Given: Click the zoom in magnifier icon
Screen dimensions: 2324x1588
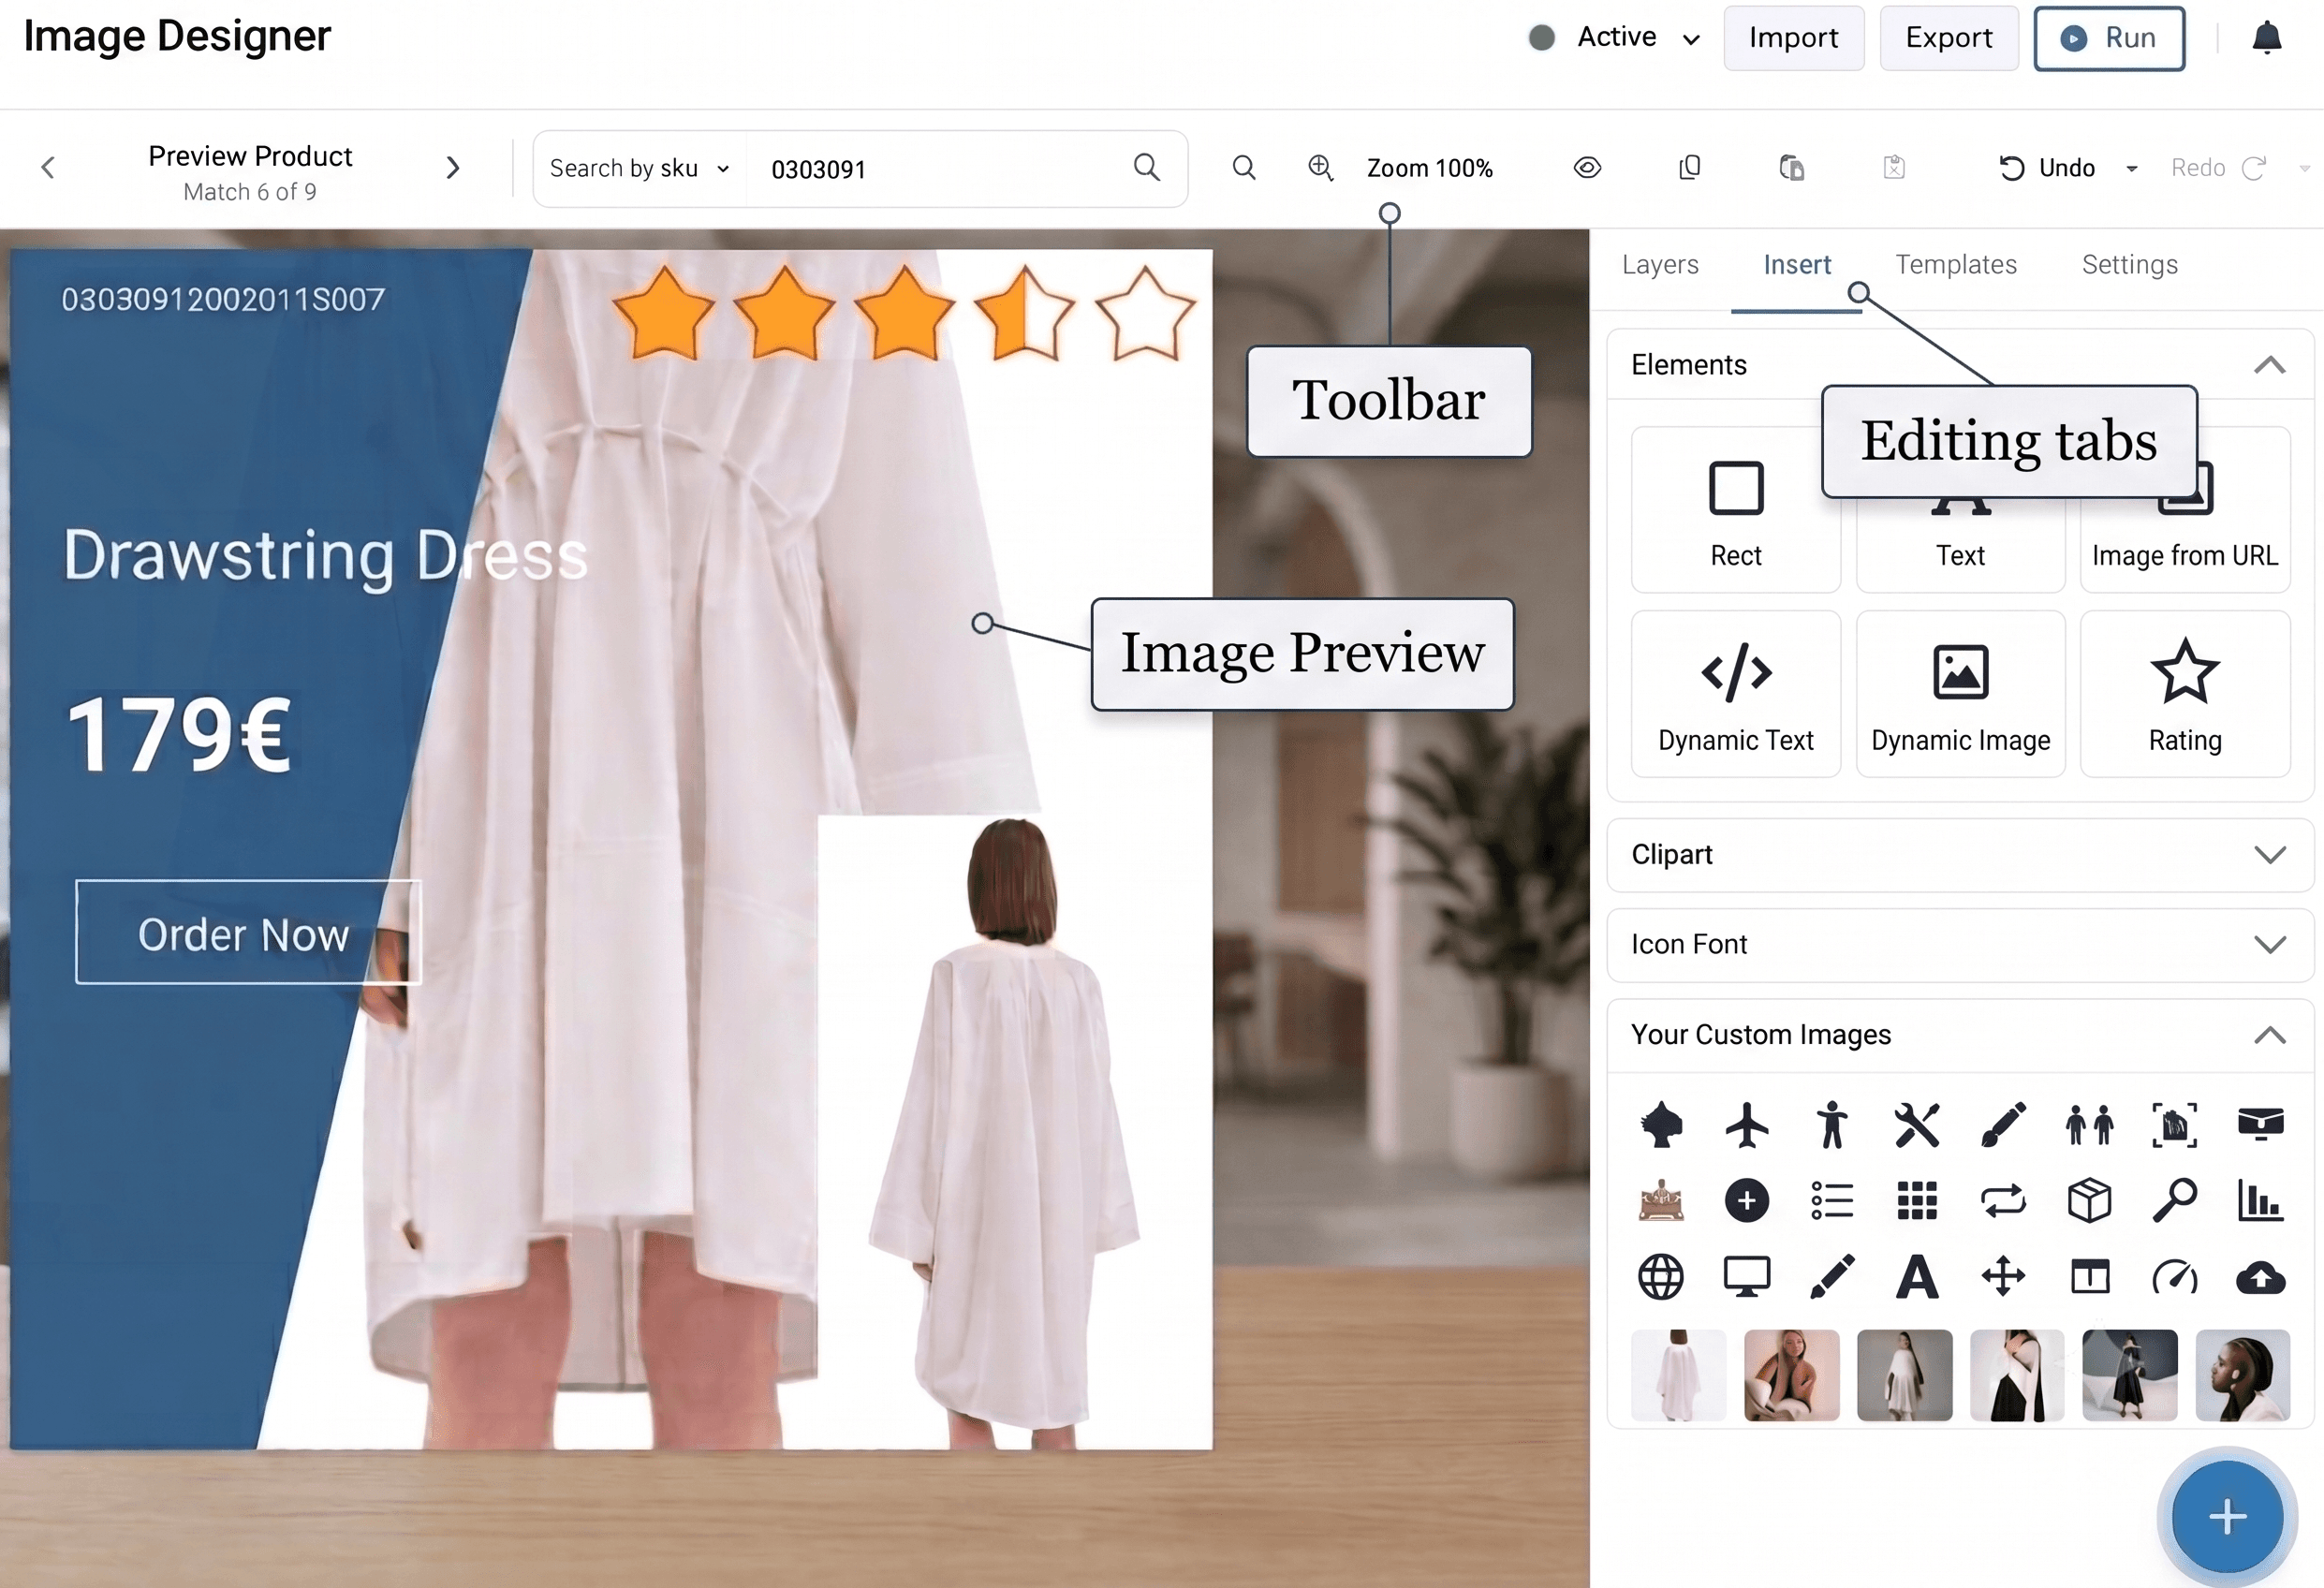Looking at the screenshot, I should [x=1321, y=168].
